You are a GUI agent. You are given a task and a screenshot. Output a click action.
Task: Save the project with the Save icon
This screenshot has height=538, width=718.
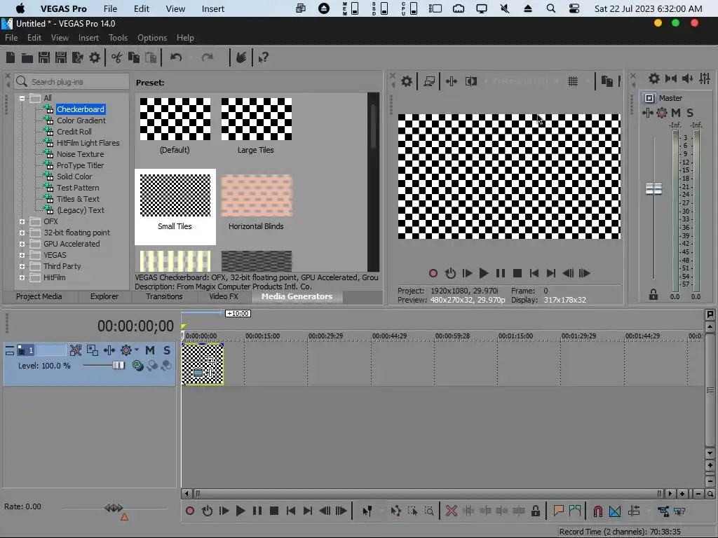pos(44,57)
